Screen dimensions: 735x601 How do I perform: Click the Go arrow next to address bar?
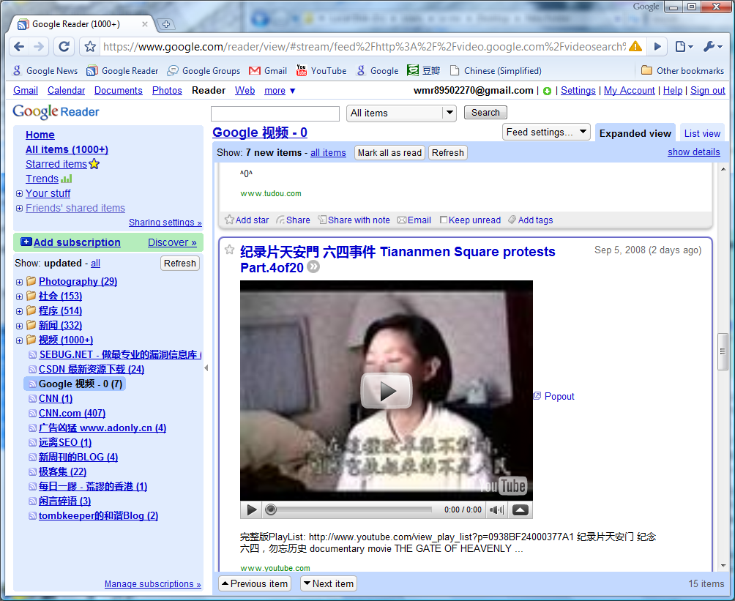(657, 46)
